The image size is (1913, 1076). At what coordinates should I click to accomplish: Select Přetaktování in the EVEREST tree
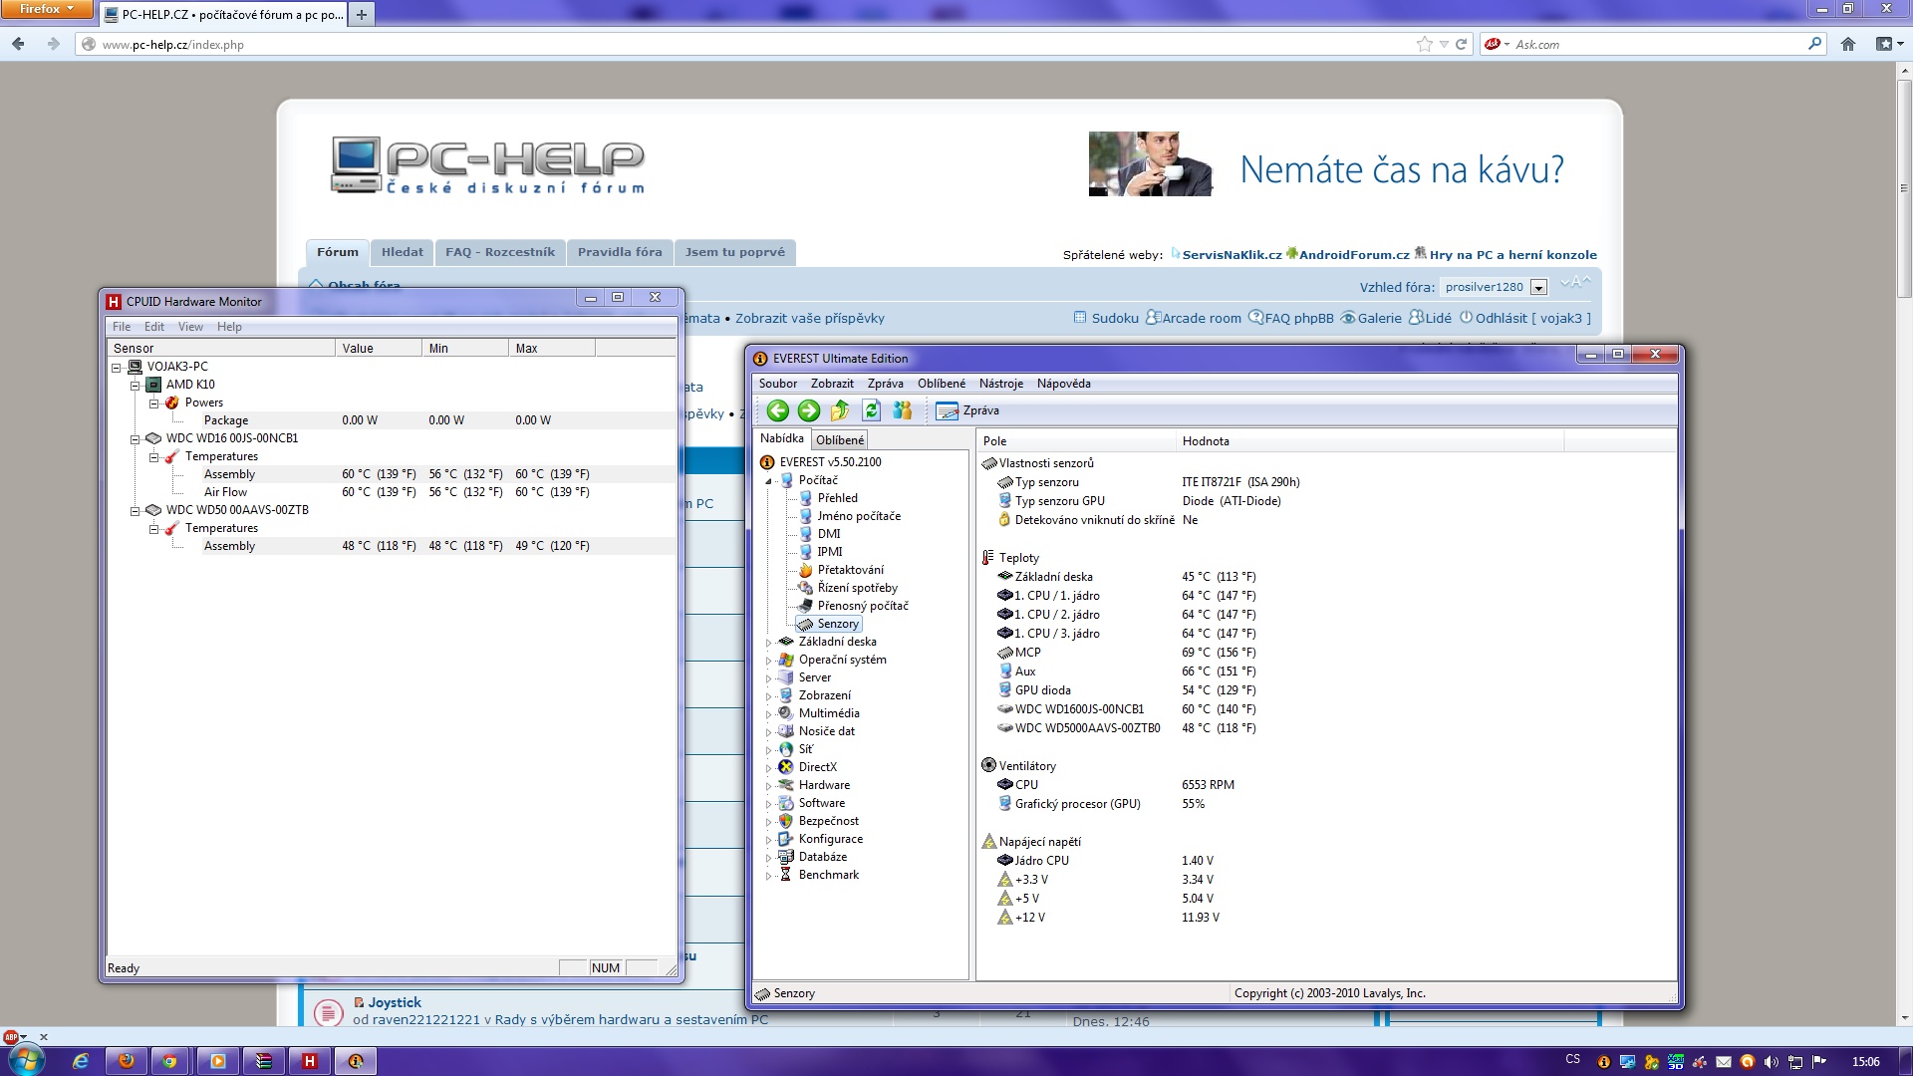[850, 570]
